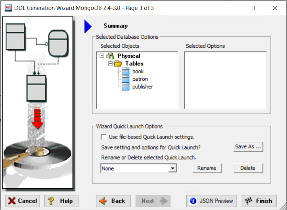Select the None Quick Launch combo box
This screenshot has height=210, width=287.
pyautogui.click(x=139, y=168)
